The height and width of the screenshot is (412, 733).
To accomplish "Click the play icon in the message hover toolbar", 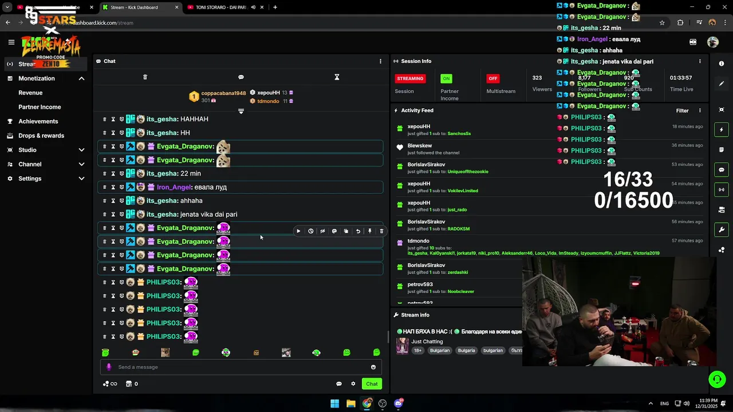I will pos(298,231).
